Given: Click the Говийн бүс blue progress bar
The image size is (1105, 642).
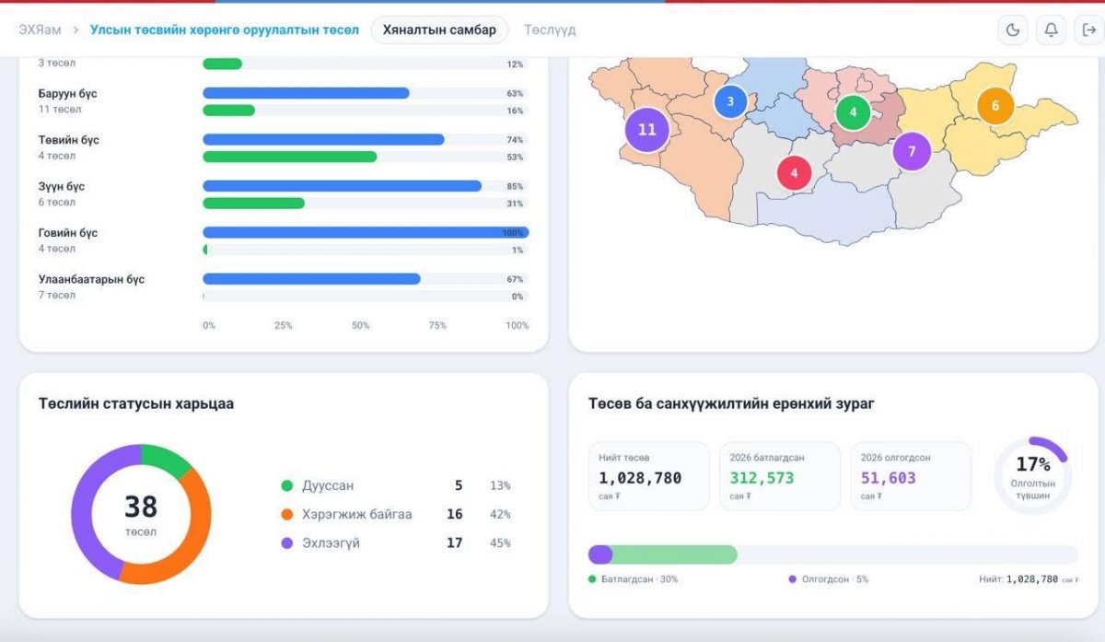Looking at the screenshot, I should click(366, 233).
